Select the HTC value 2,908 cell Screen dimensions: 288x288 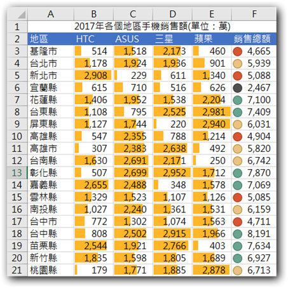coord(93,76)
